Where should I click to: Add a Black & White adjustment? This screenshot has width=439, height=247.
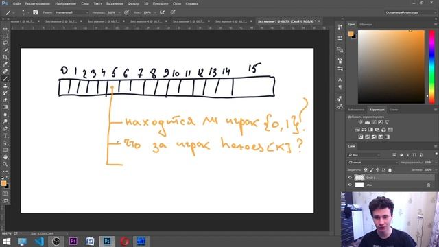point(370,130)
